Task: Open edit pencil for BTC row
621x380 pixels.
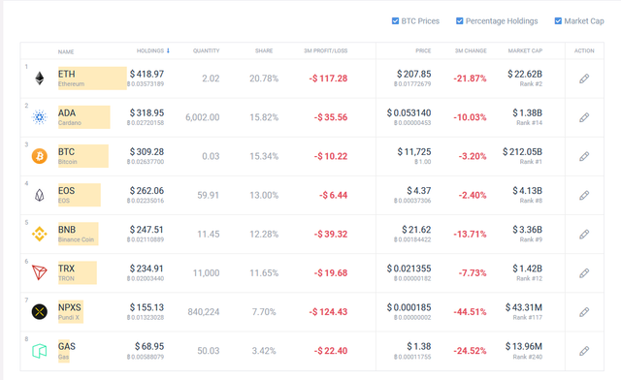Action: (584, 156)
